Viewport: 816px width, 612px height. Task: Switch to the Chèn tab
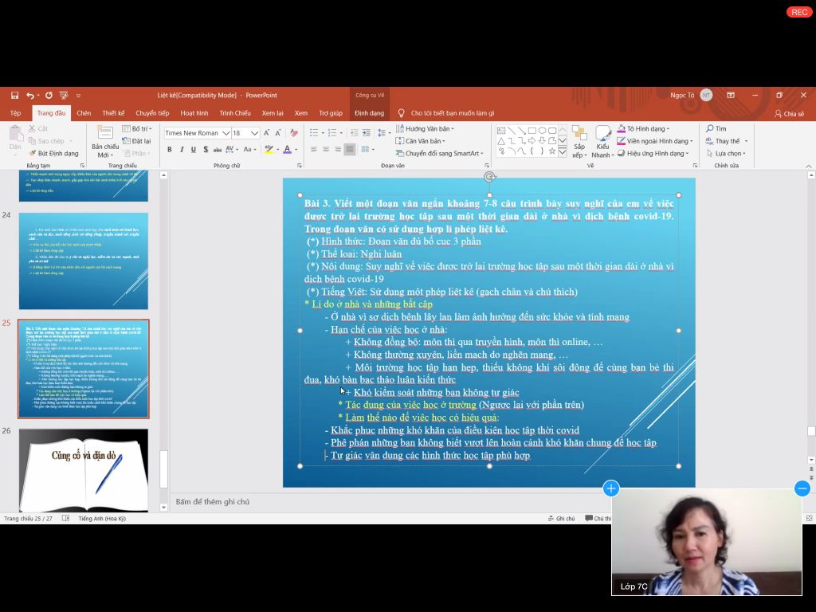[x=84, y=113]
